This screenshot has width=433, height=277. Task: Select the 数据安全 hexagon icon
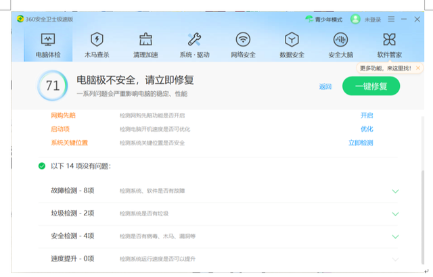click(292, 39)
